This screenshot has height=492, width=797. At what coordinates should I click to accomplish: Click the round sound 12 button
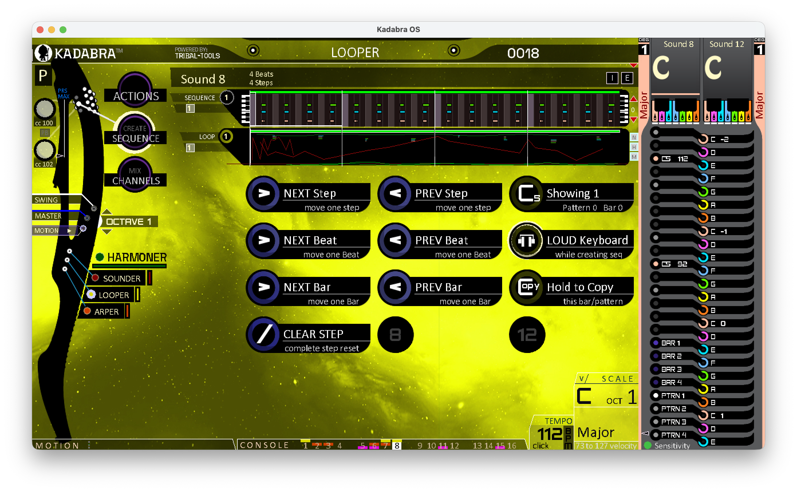pos(527,334)
